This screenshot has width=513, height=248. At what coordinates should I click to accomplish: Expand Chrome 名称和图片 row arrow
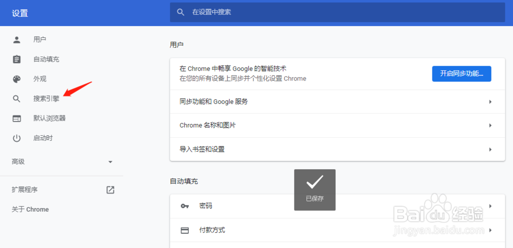490,126
